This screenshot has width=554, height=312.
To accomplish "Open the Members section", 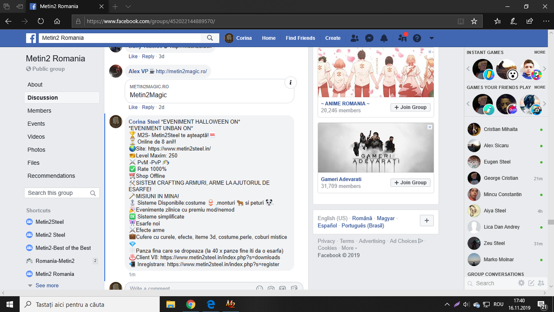I will [x=39, y=111].
